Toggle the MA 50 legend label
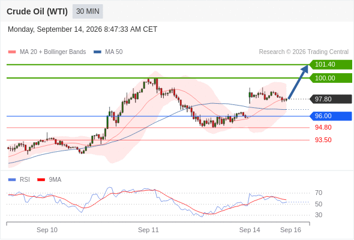This screenshot has width=354, height=240. (x=114, y=52)
